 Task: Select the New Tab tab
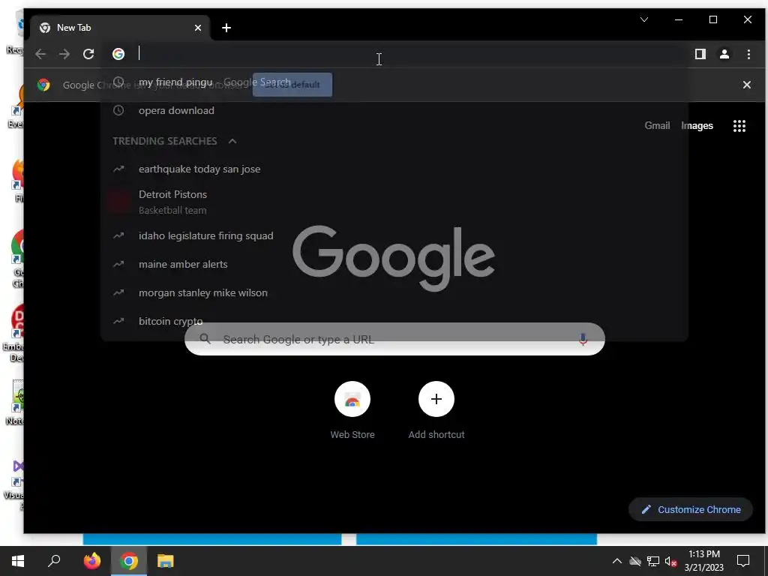point(120,28)
